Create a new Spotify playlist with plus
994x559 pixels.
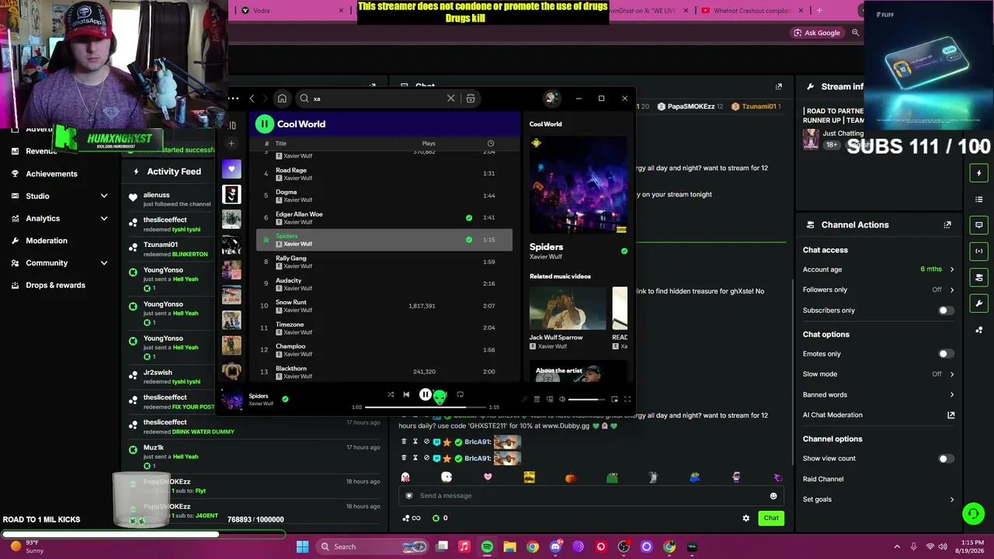(x=231, y=144)
